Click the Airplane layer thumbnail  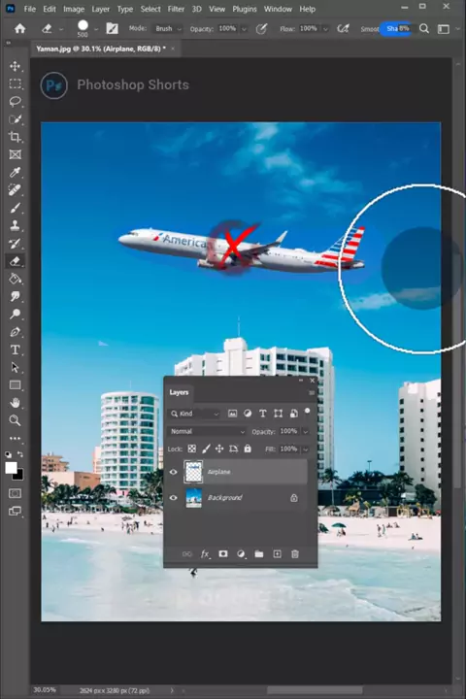[193, 472]
